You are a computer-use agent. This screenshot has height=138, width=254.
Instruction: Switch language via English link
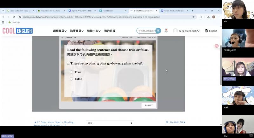tap(213, 31)
